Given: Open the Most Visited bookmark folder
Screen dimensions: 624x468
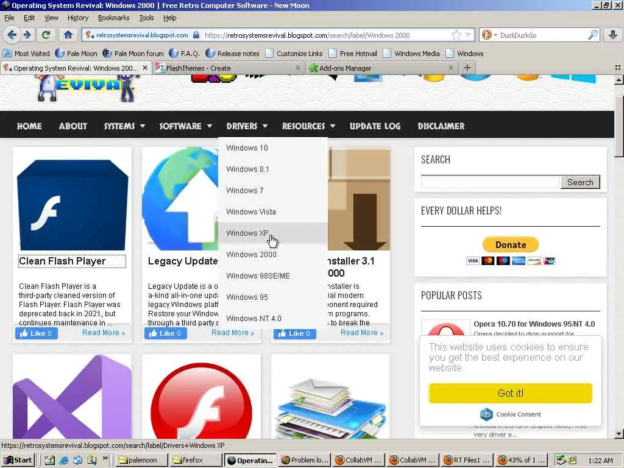Looking at the screenshot, I should click(x=26, y=54).
